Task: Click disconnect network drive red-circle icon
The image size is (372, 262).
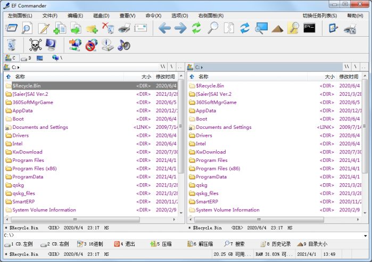Action: (x=92, y=45)
